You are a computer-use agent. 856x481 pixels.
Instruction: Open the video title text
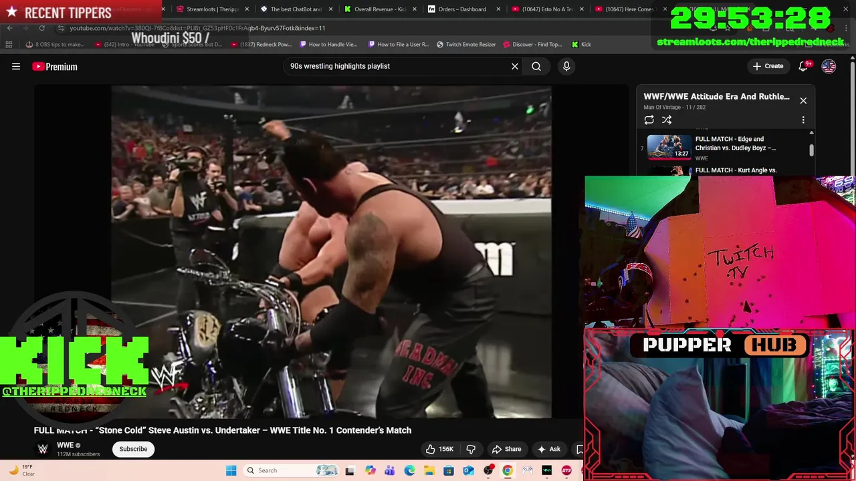(223, 430)
